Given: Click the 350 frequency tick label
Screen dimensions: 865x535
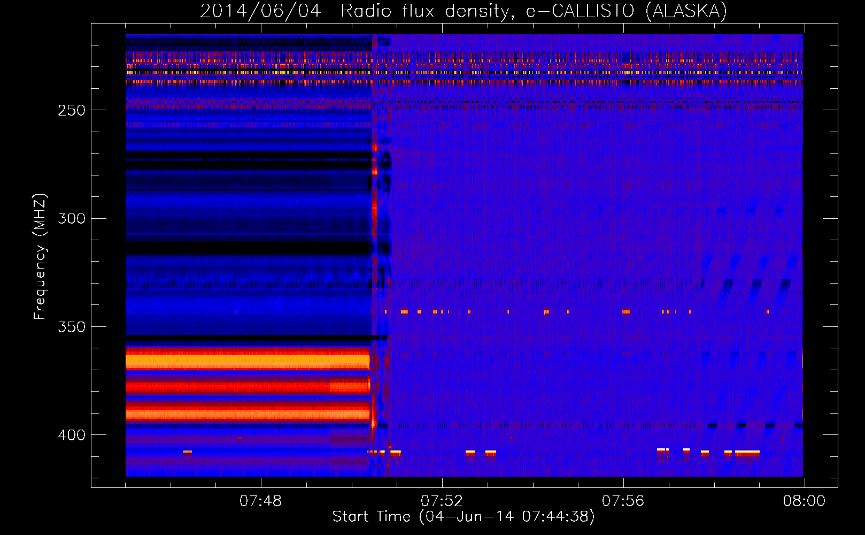Looking at the screenshot, I should [72, 327].
